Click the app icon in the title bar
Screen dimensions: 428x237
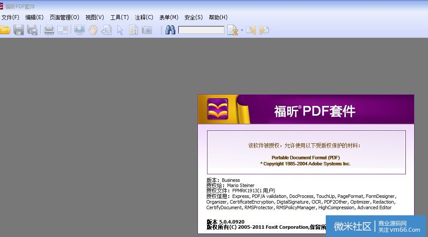click(1, 6)
